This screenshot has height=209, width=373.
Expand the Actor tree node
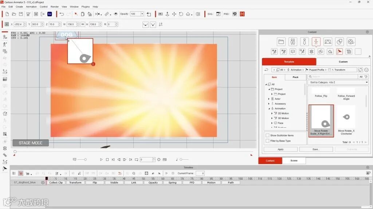269,99
